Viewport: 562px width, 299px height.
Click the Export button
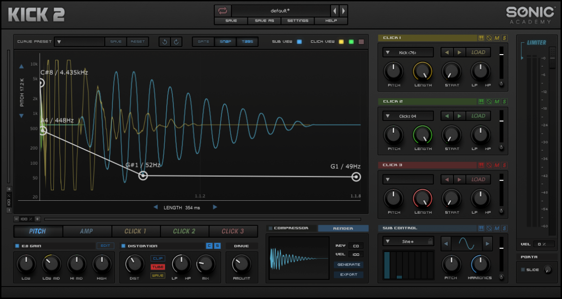(348, 275)
